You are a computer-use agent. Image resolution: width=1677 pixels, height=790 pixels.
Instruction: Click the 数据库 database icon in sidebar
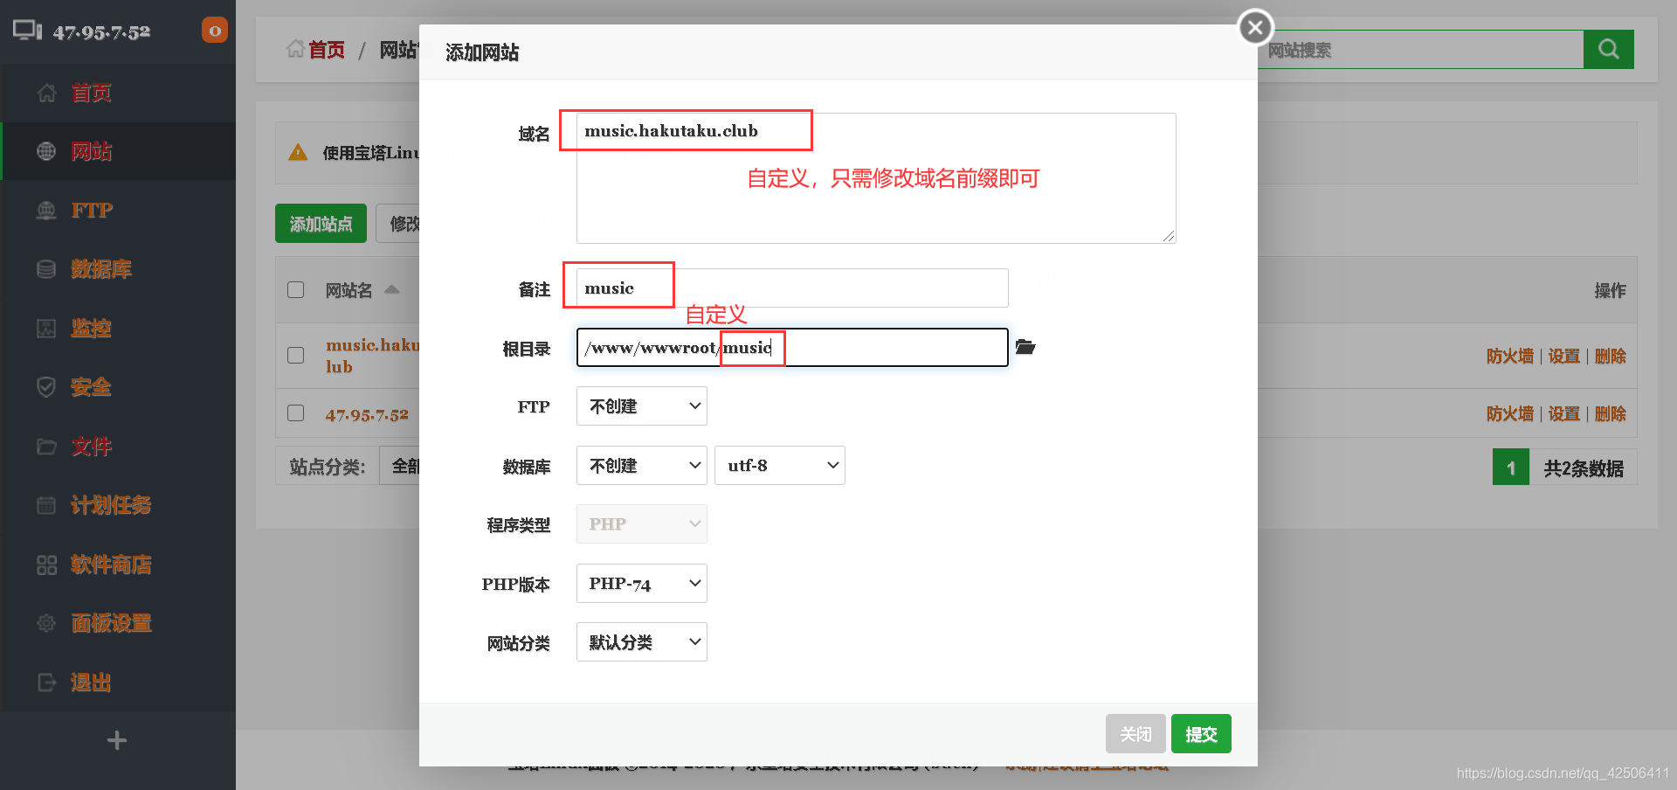point(46,269)
